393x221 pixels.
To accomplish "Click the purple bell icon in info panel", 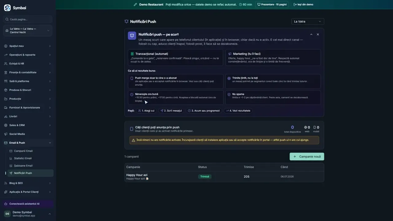I will [x=132, y=36].
